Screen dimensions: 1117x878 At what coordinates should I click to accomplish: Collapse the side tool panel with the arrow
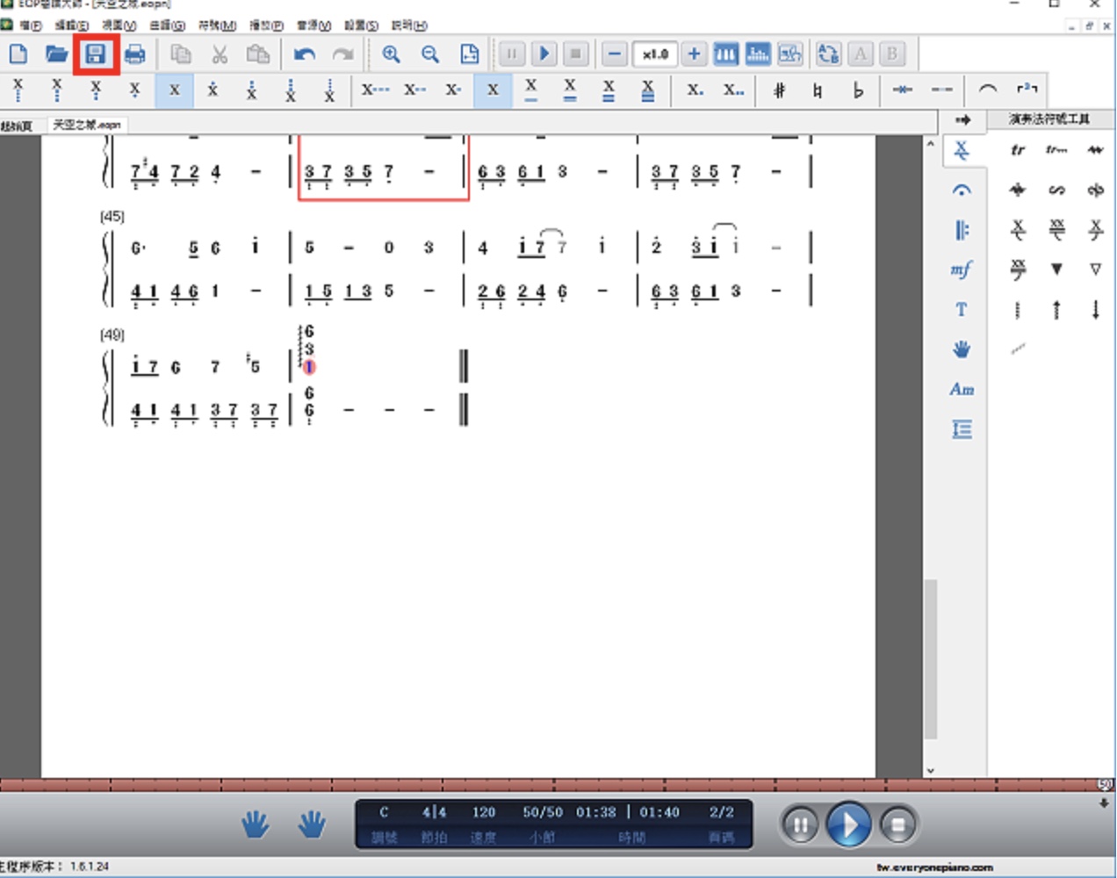tap(962, 119)
